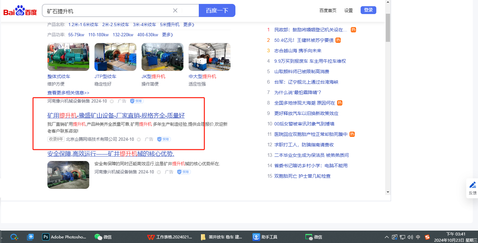Image resolution: width=478 pixels, height=243 pixels.
Task: Select the 55-75kw power filter
Action: coord(76,35)
